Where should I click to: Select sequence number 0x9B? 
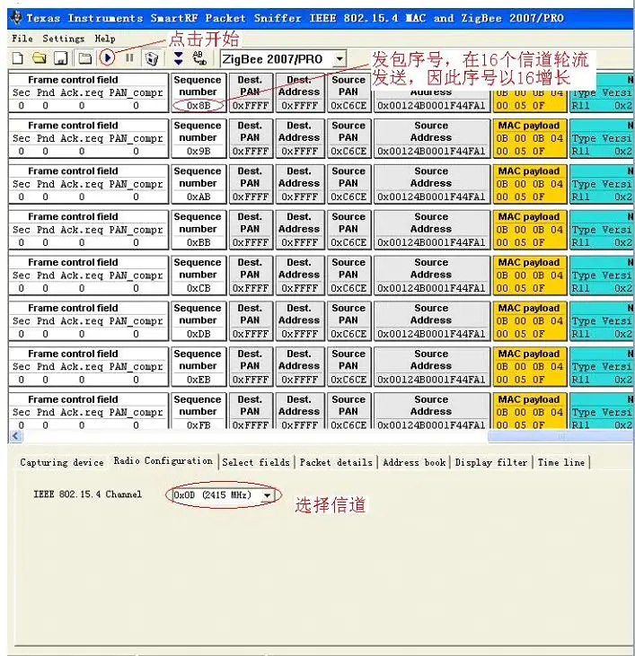(x=198, y=151)
